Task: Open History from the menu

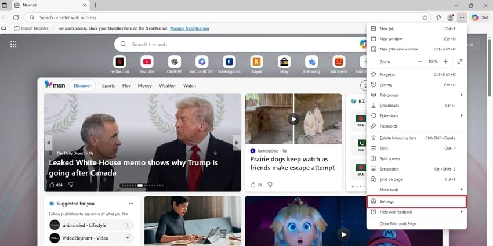Action: [x=417, y=85]
